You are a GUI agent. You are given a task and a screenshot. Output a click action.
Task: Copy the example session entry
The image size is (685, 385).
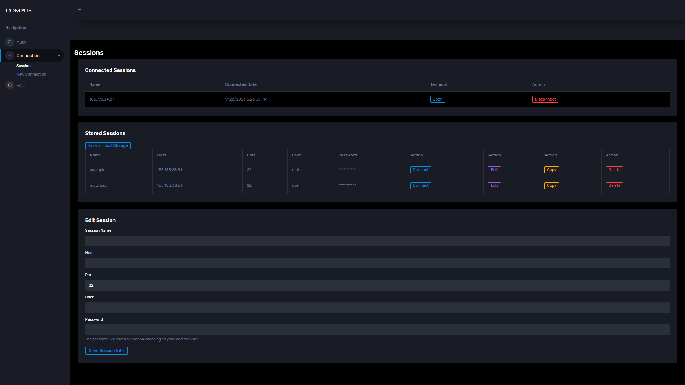[x=551, y=170]
